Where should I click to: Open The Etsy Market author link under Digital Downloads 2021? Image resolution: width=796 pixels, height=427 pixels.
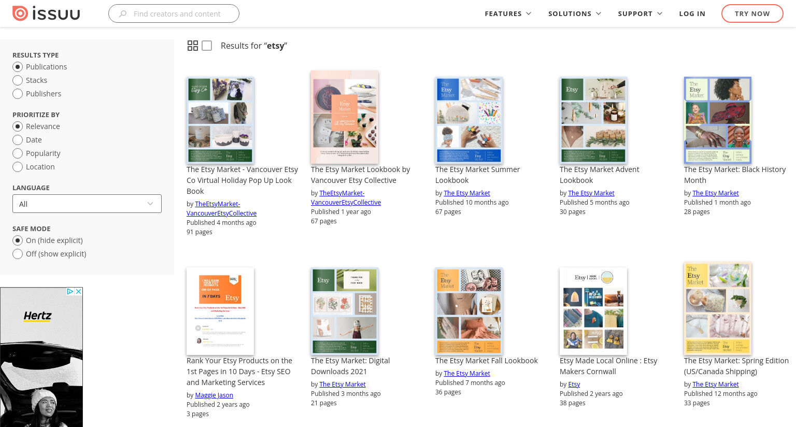tap(343, 384)
